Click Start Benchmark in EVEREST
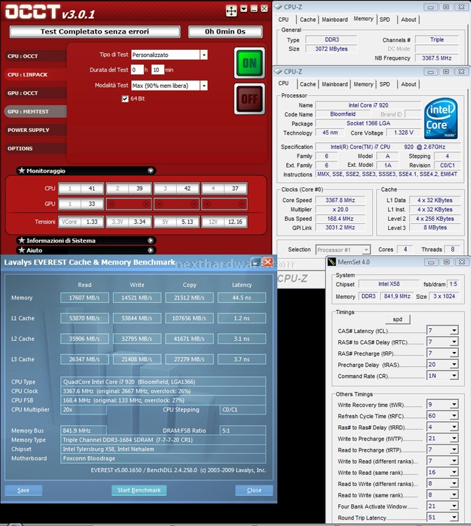 [x=139, y=490]
